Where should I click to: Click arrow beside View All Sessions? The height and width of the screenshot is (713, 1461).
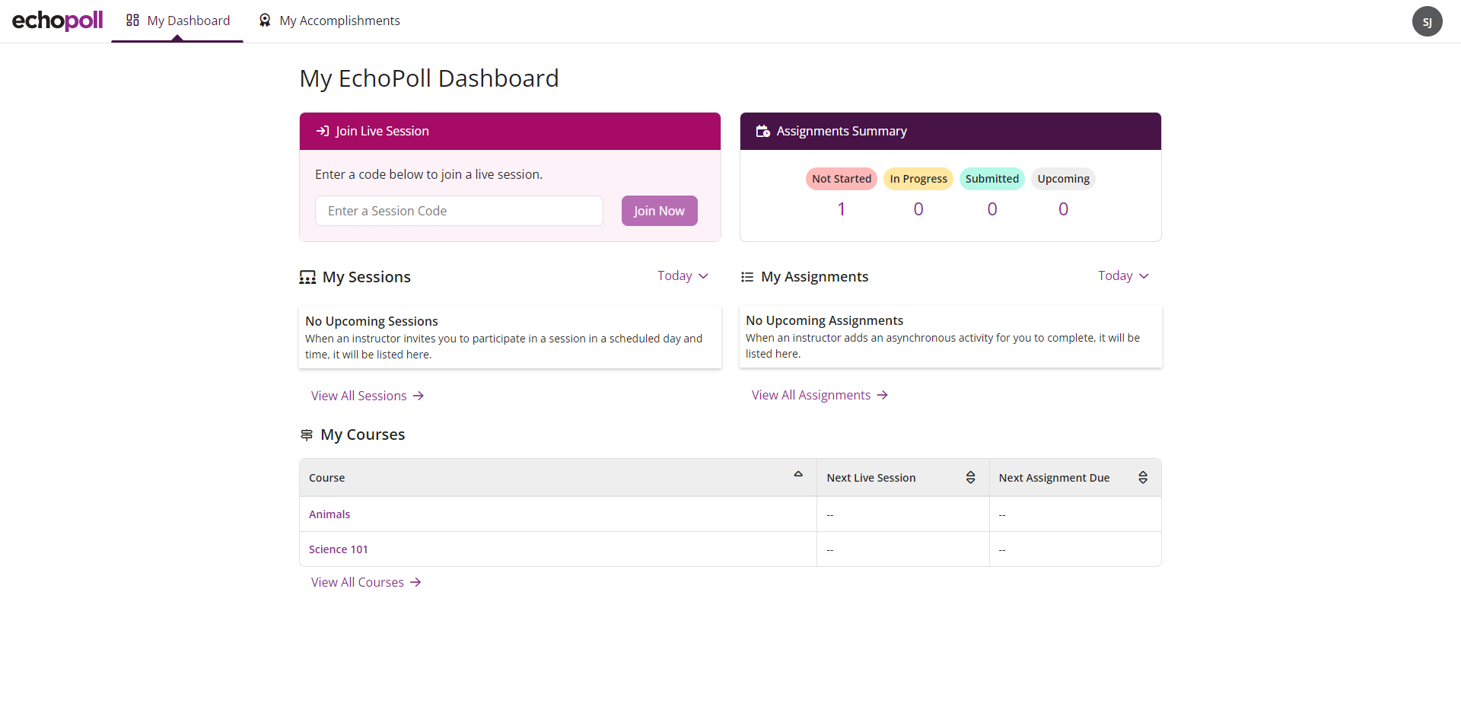419,396
